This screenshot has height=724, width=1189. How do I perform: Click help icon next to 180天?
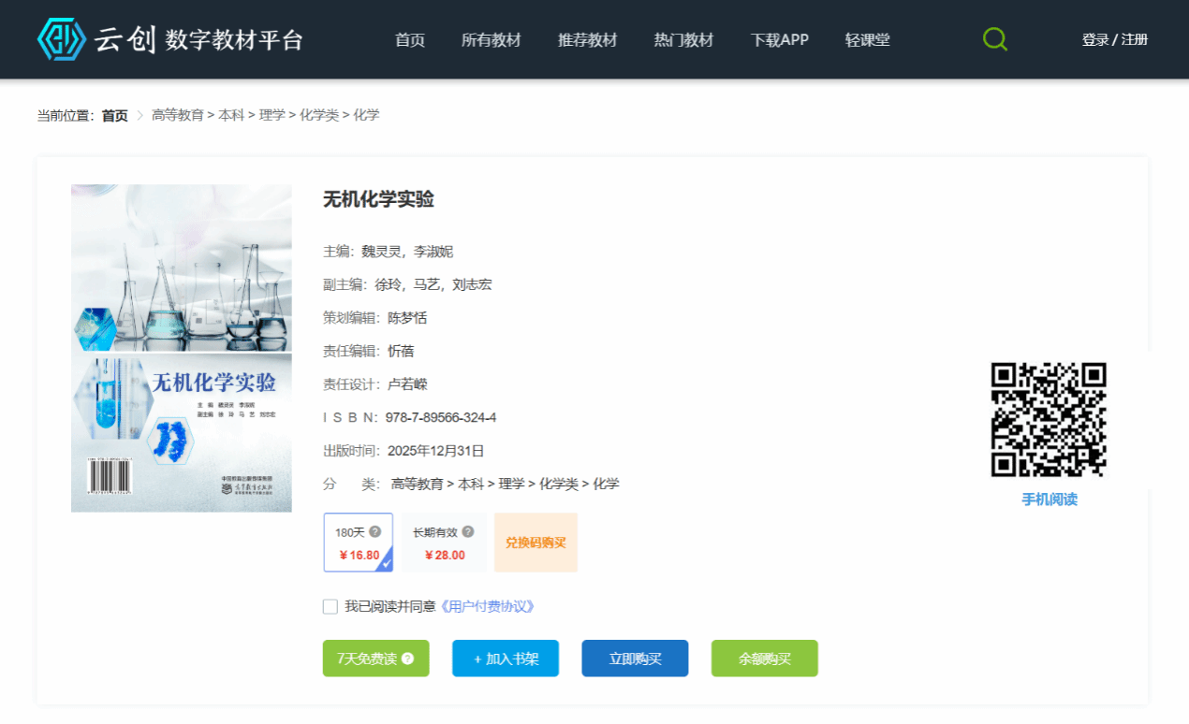(x=375, y=531)
